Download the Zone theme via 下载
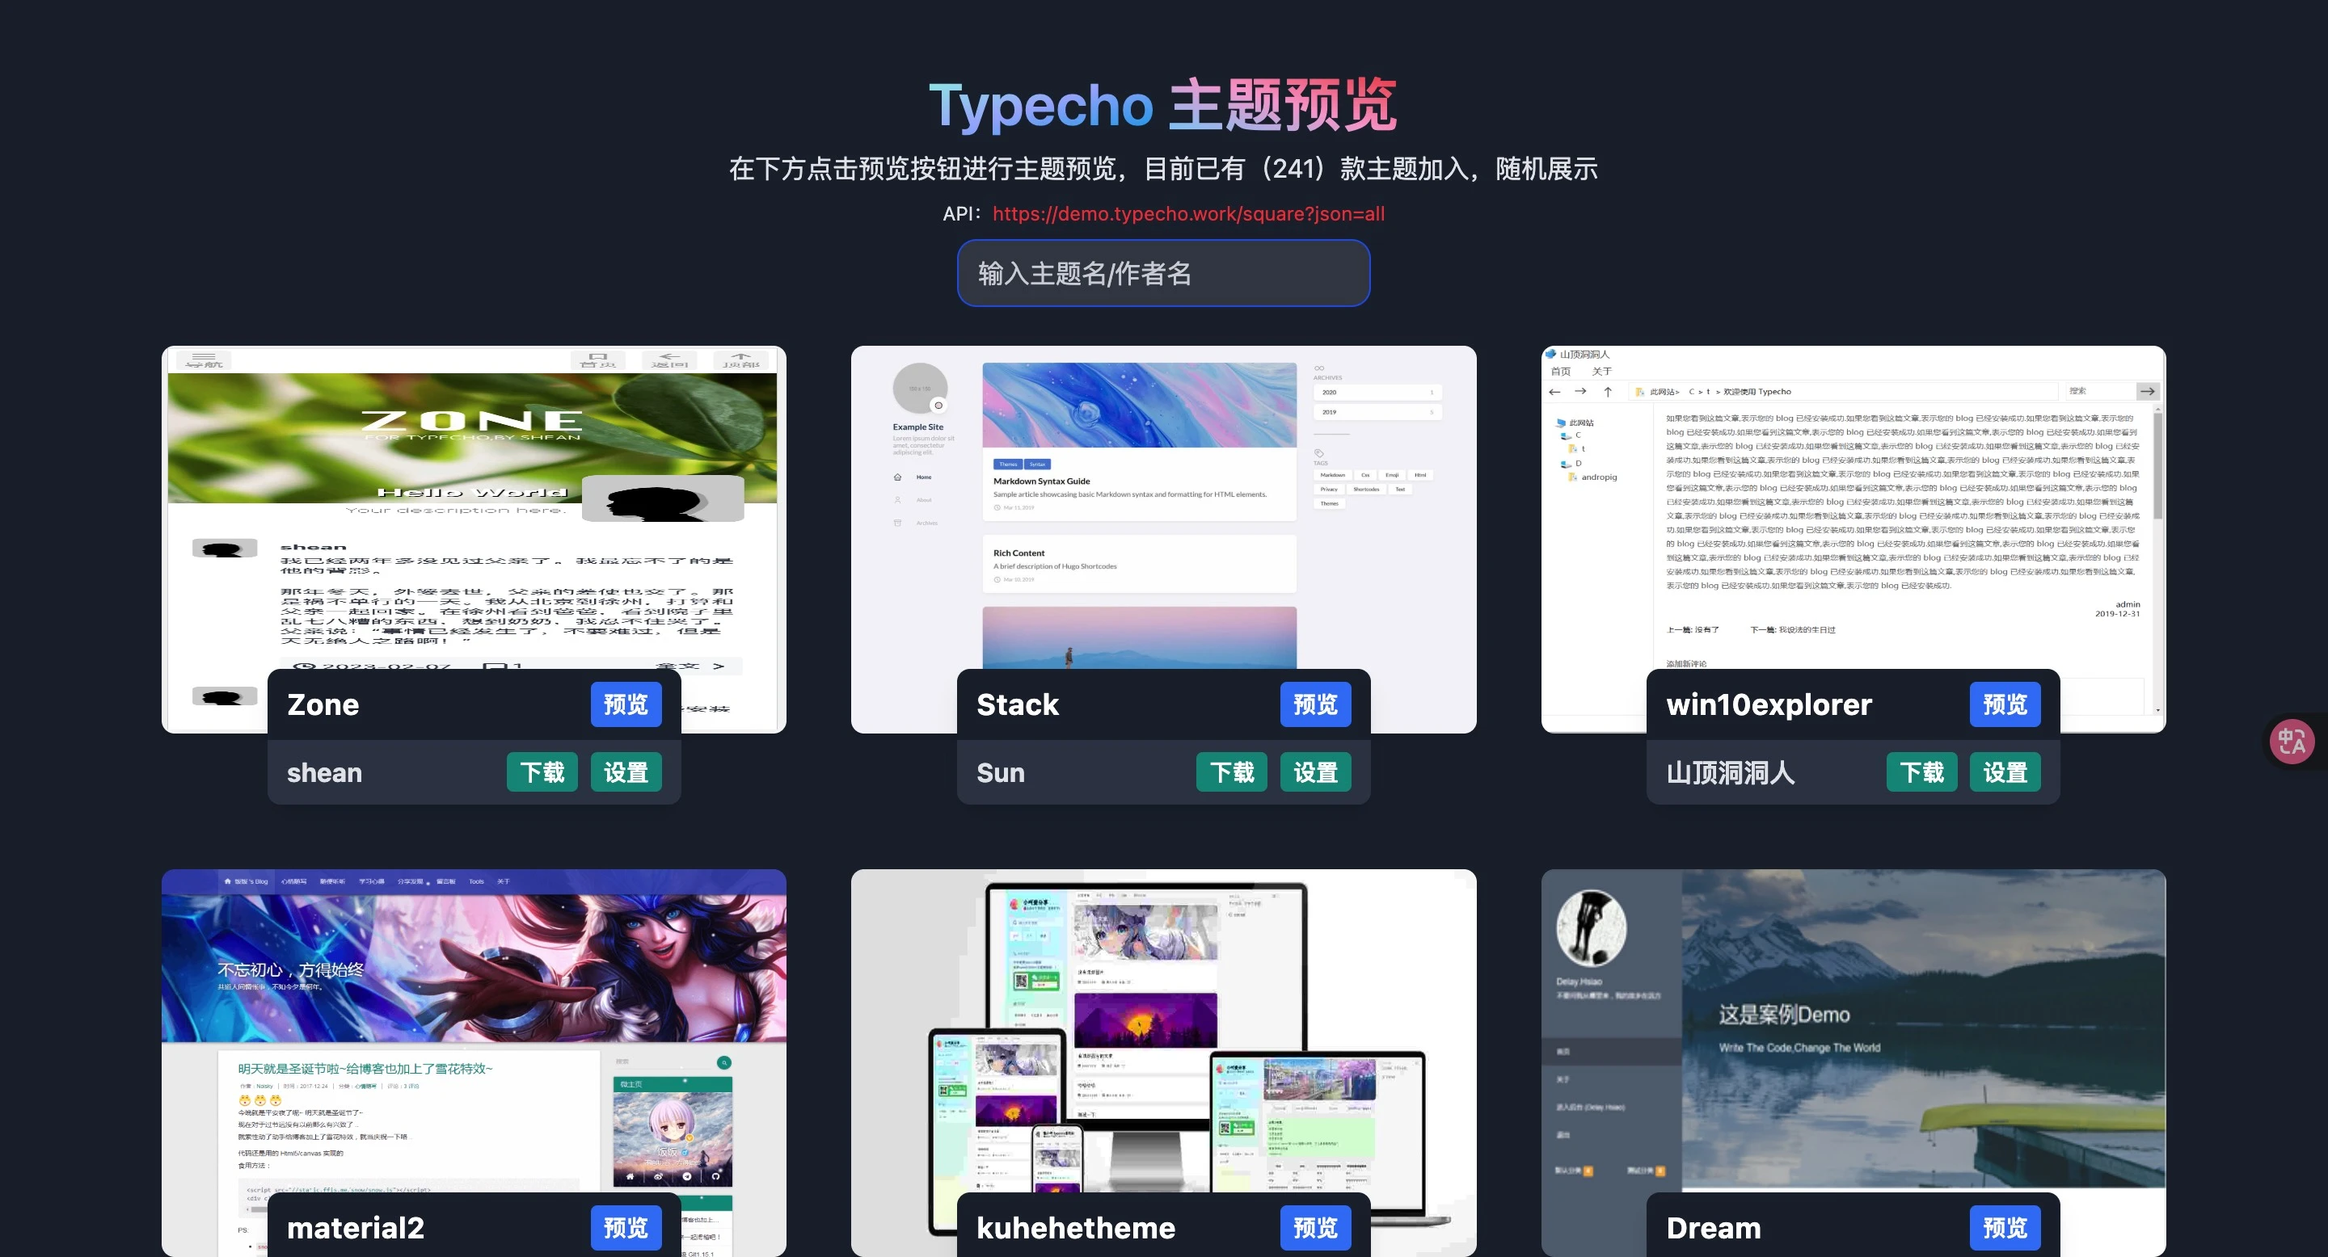Screen dimensions: 2328x1257 pyautogui.click(x=542, y=772)
